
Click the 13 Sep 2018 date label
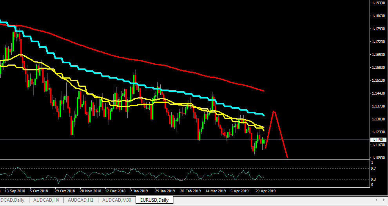click(x=15, y=191)
